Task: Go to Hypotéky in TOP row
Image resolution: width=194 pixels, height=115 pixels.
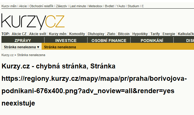Action: click(140, 34)
